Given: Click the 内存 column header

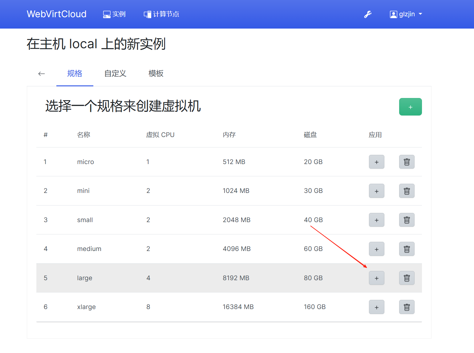Looking at the screenshot, I should click(x=229, y=135).
